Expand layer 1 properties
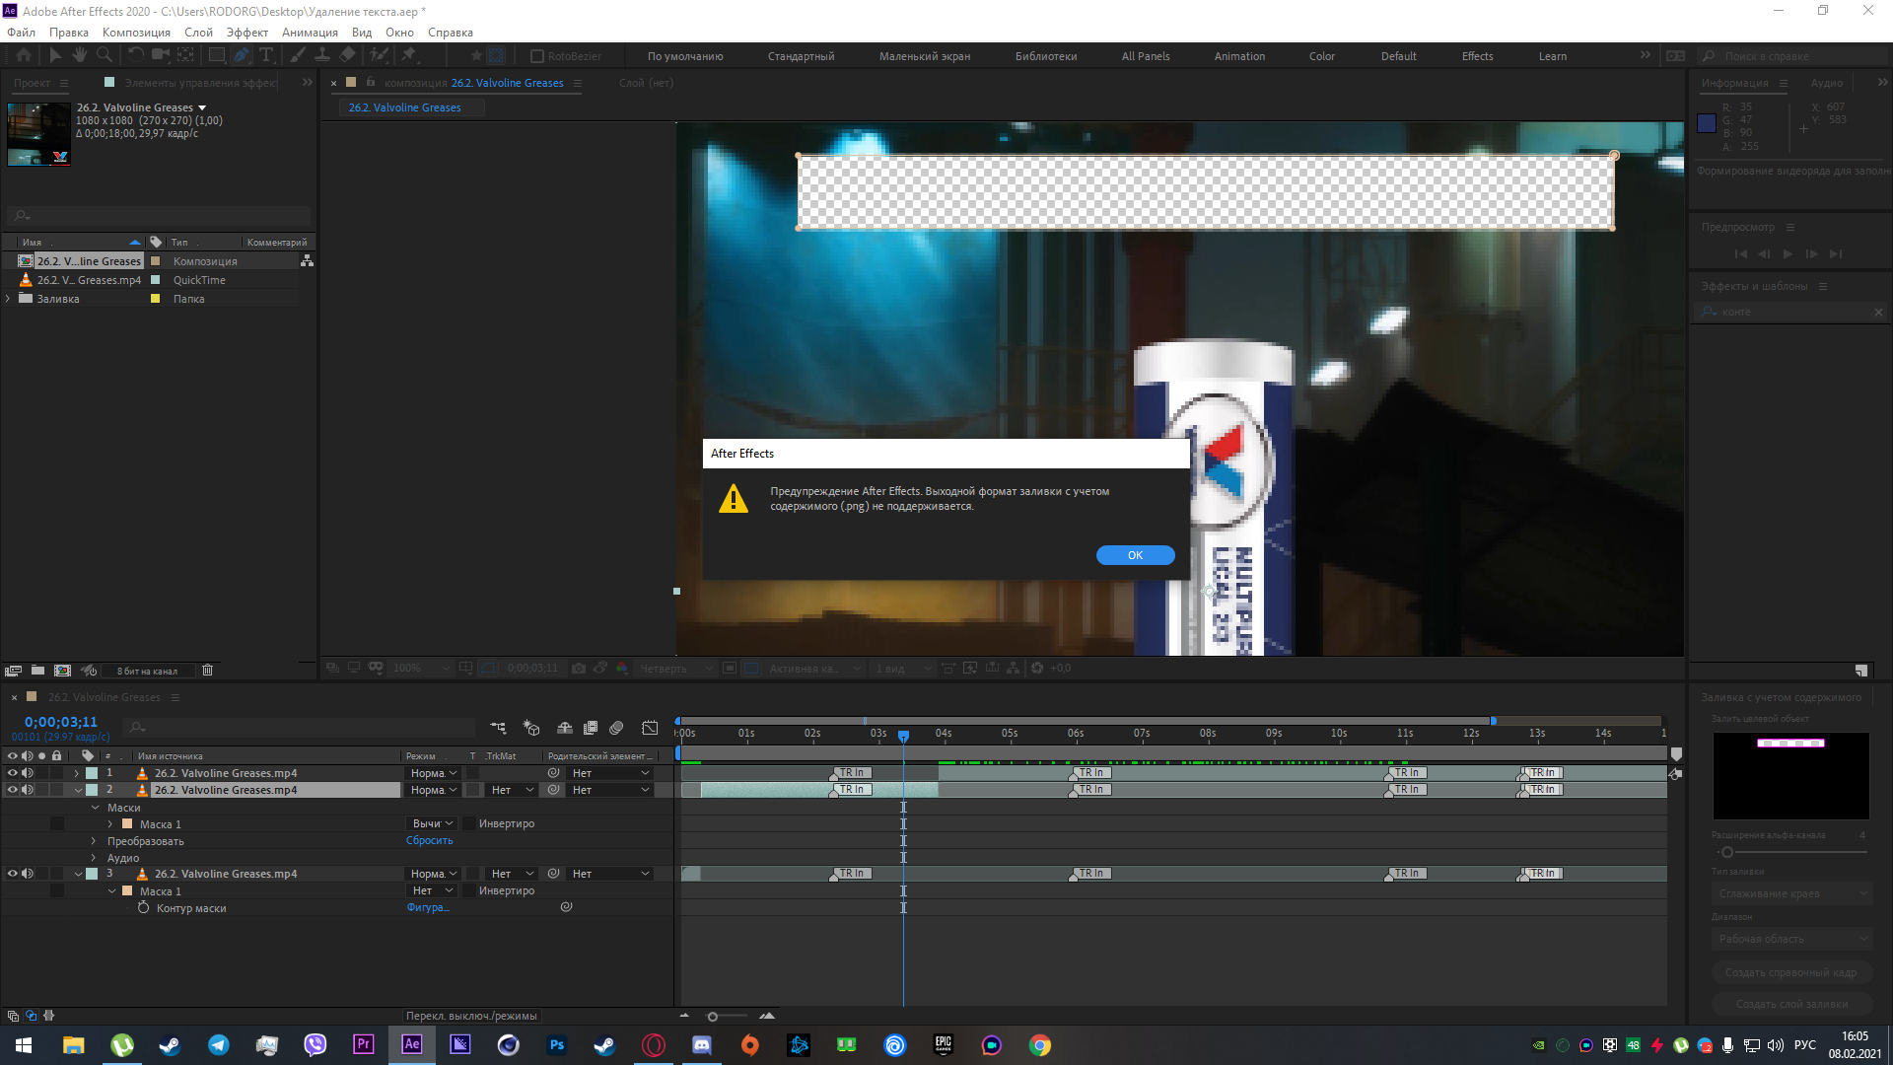The height and width of the screenshot is (1065, 1893). (x=77, y=773)
